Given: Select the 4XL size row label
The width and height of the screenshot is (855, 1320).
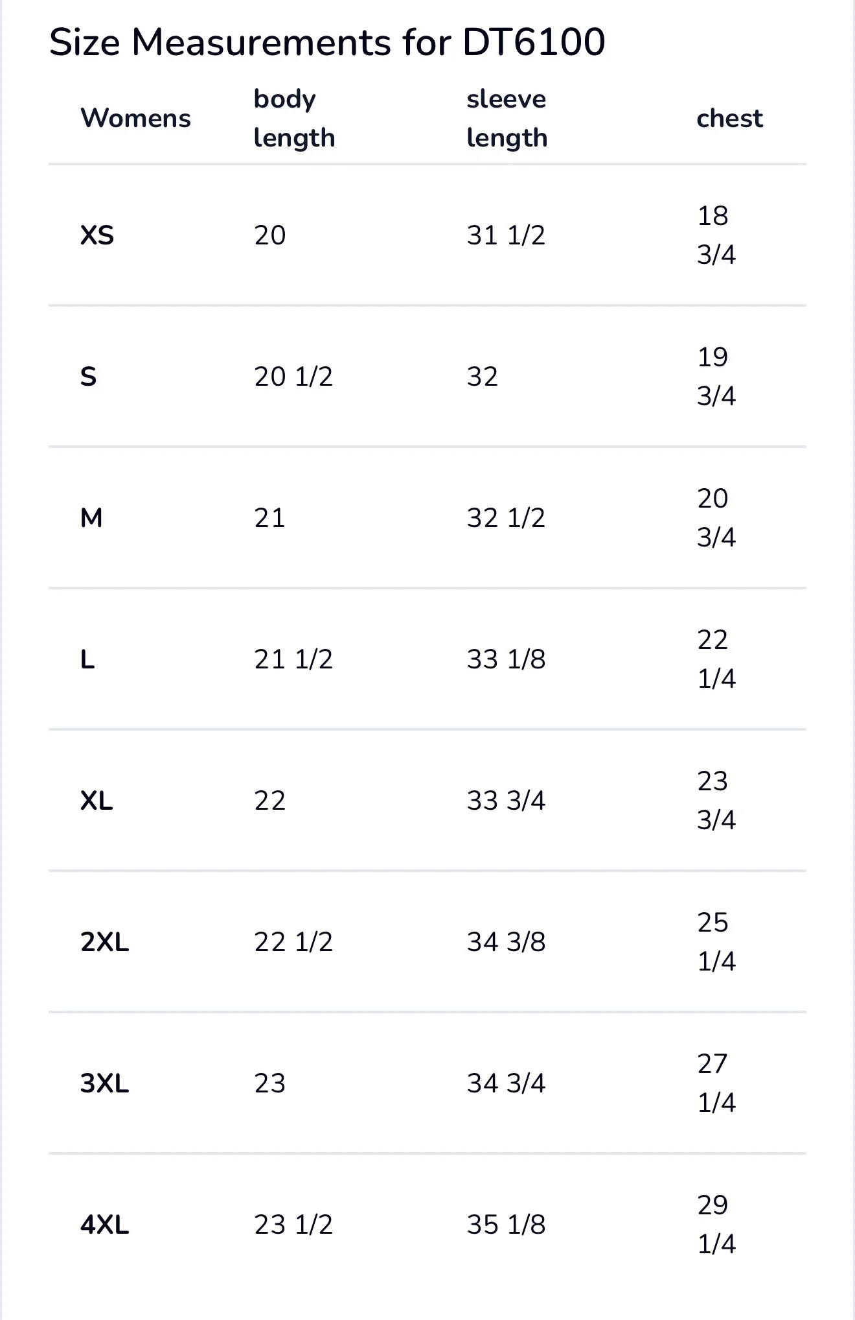Looking at the screenshot, I should click(x=105, y=1225).
